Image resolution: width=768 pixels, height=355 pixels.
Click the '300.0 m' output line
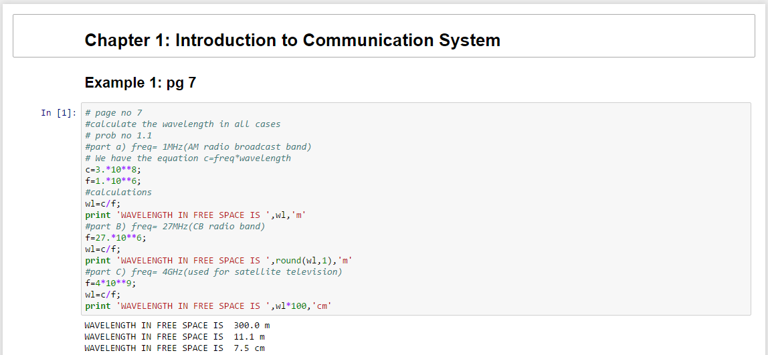pos(177,326)
